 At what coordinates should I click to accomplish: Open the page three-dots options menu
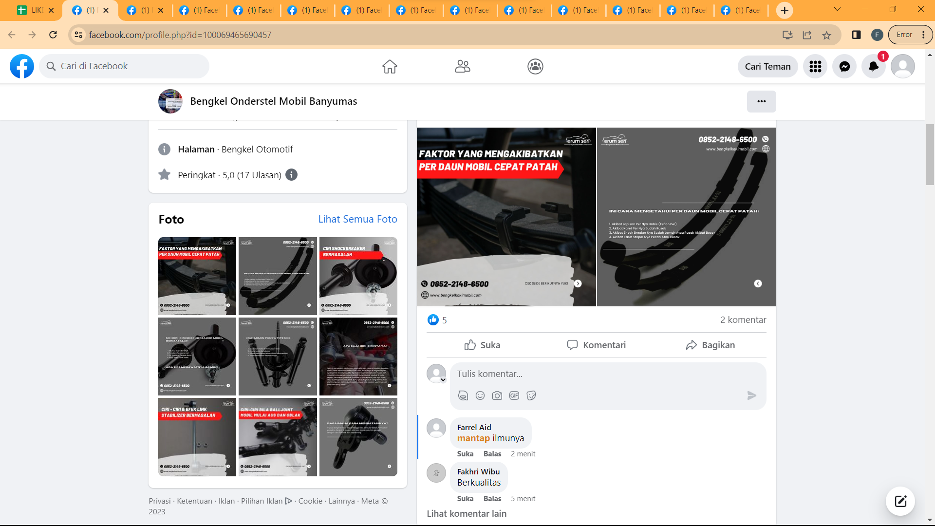click(761, 101)
